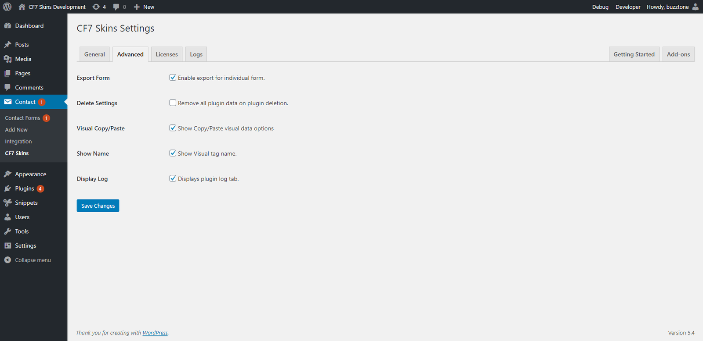Click the Posts pin icon in sidebar
The width and height of the screenshot is (703, 341).
[x=7, y=45]
